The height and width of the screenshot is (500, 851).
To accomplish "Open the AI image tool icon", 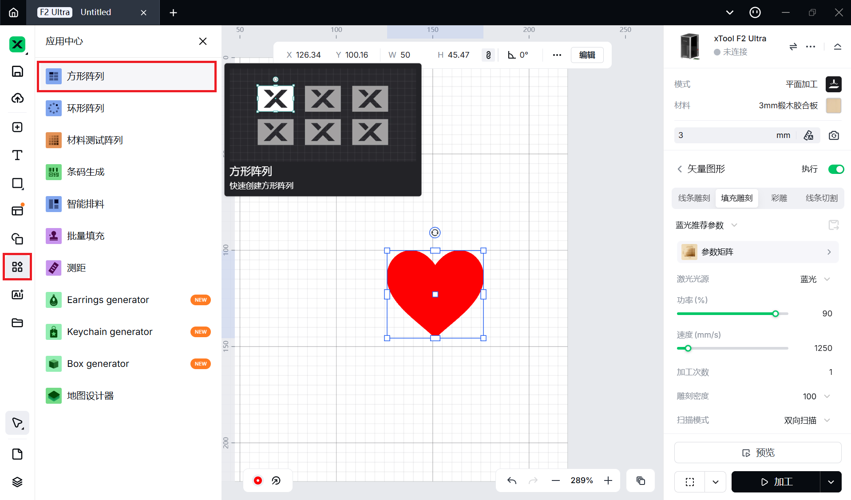I will (17, 295).
